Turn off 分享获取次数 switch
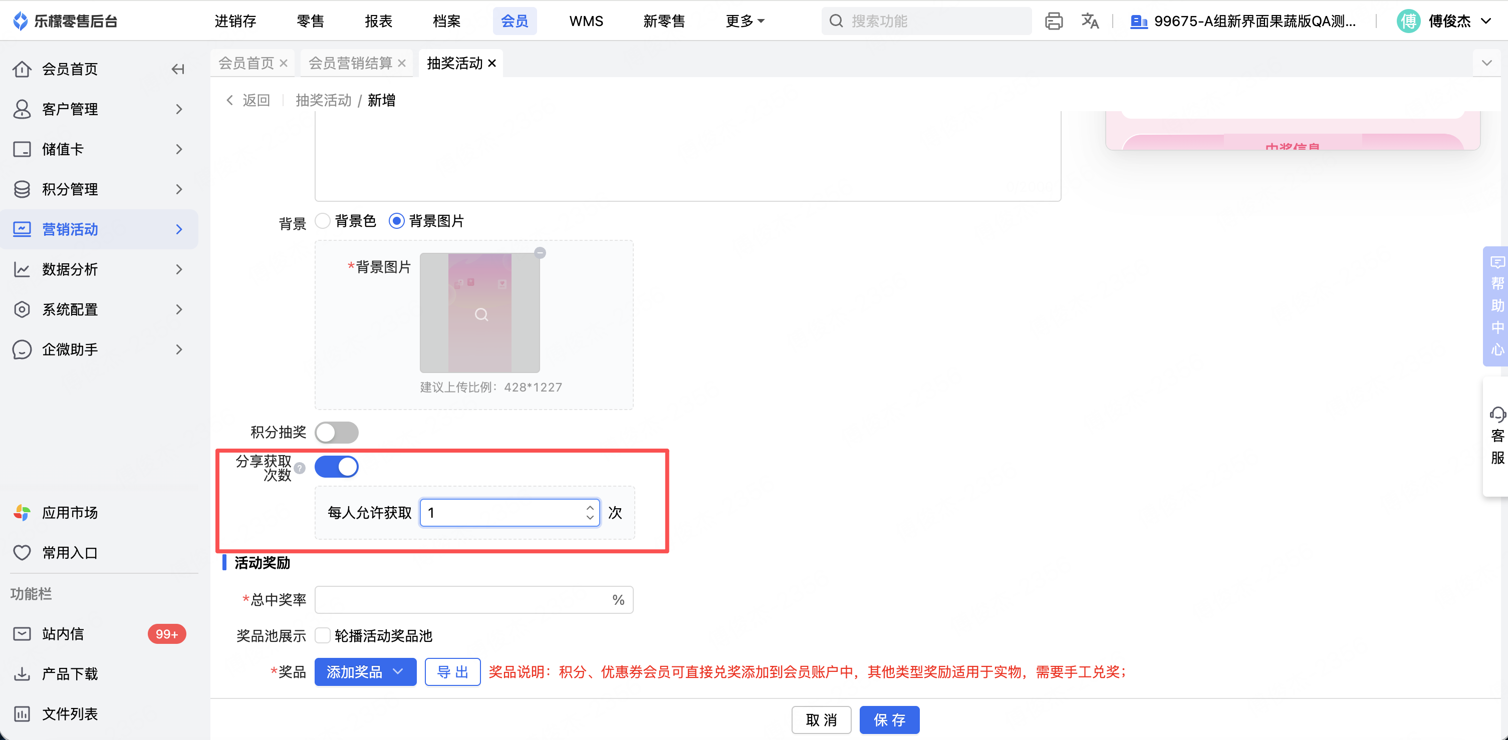The image size is (1508, 740). 337,467
